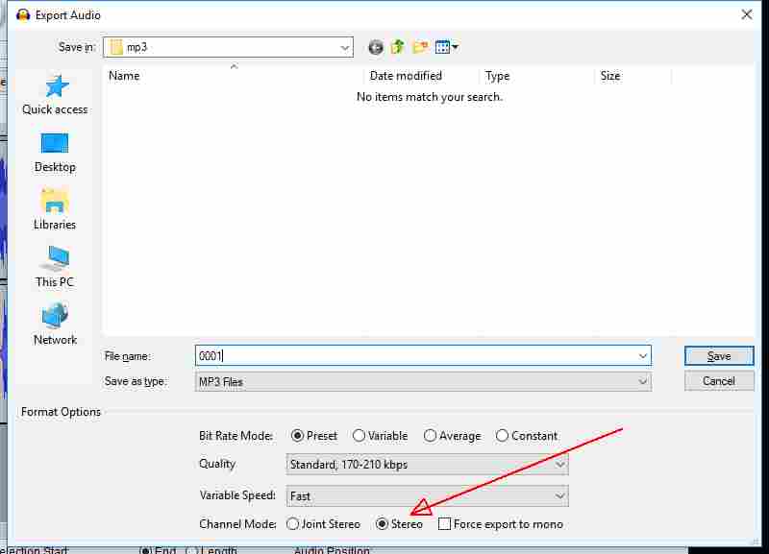The image size is (769, 554).
Task: Sort by Name column header
Action: [231, 76]
